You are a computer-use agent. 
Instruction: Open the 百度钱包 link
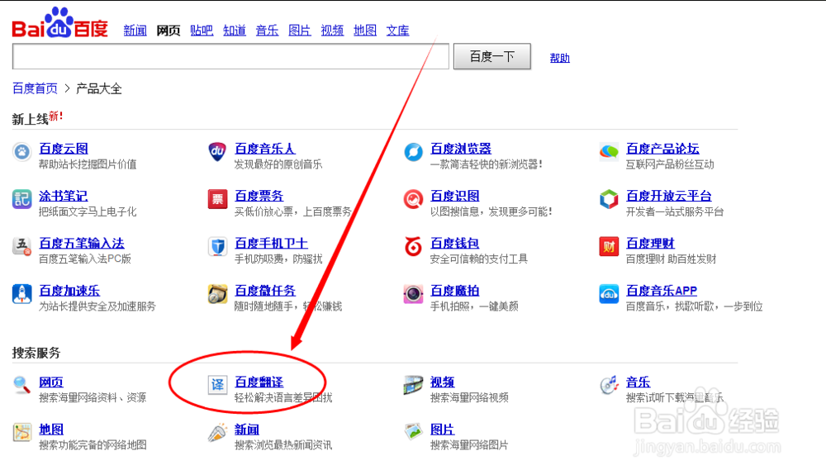point(454,244)
